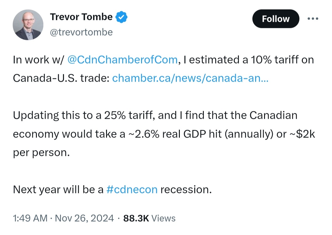Click the word 'recession.' after the hashtag

(186, 190)
